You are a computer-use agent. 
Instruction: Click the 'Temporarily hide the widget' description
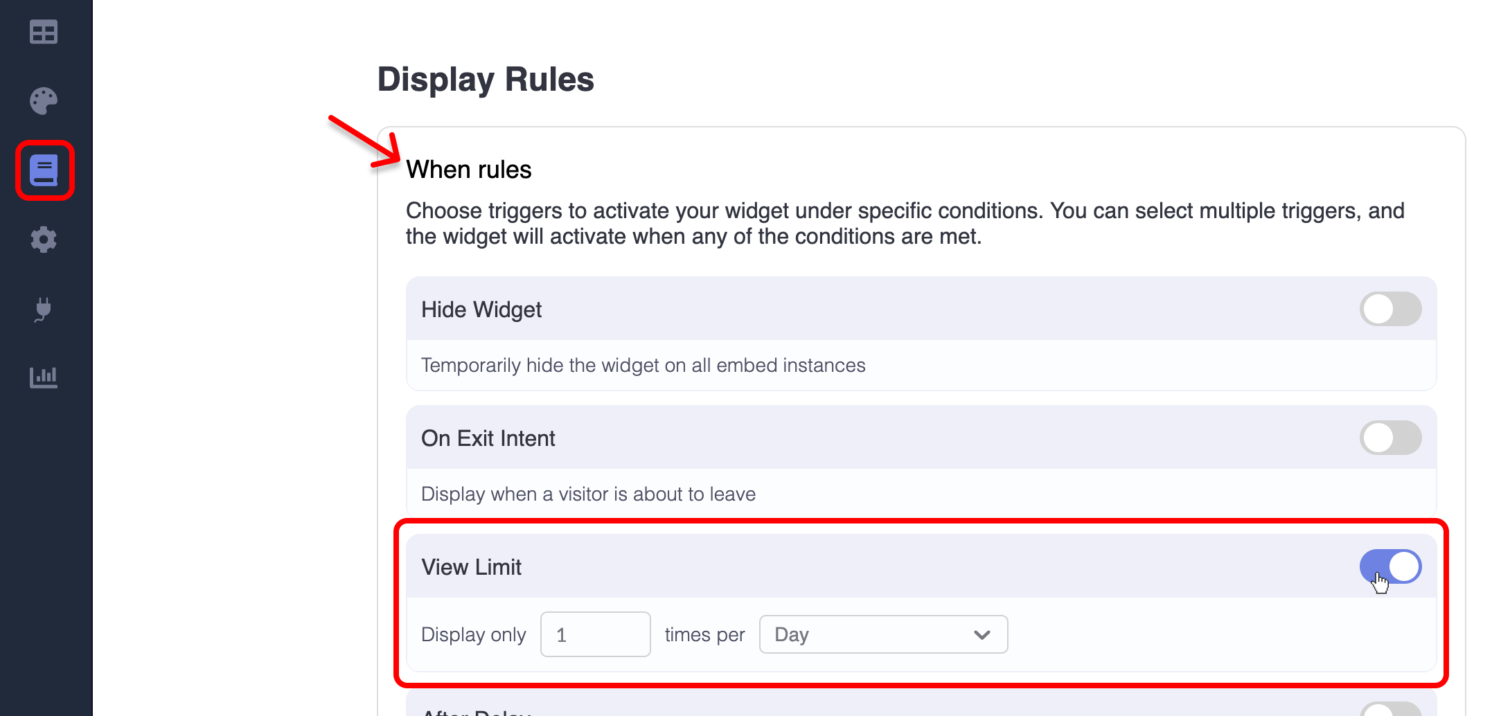click(643, 365)
